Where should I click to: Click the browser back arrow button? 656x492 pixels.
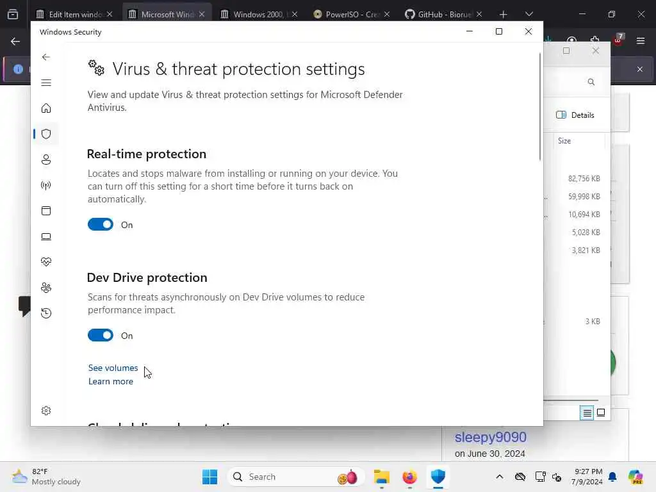tap(15, 41)
